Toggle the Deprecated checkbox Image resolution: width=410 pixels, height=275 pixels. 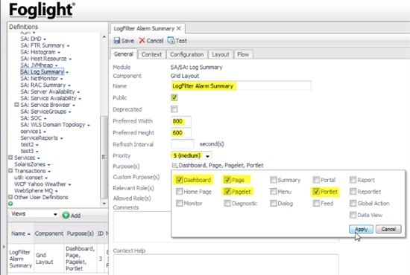point(174,109)
